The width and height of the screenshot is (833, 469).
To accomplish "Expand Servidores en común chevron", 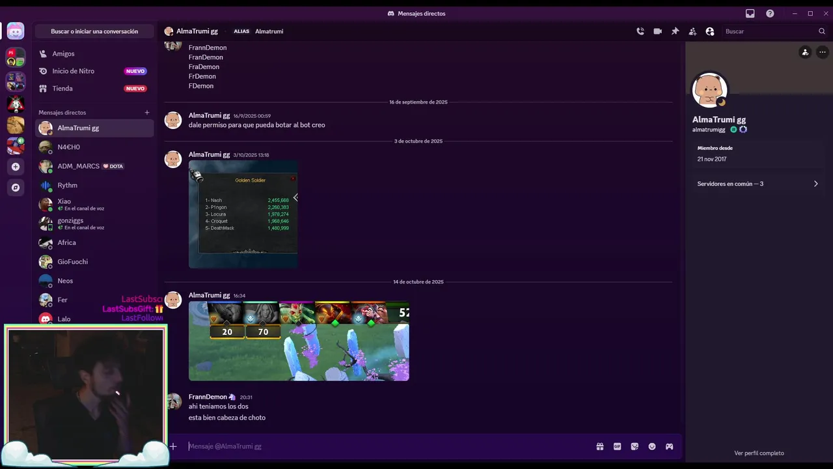I will click(815, 184).
